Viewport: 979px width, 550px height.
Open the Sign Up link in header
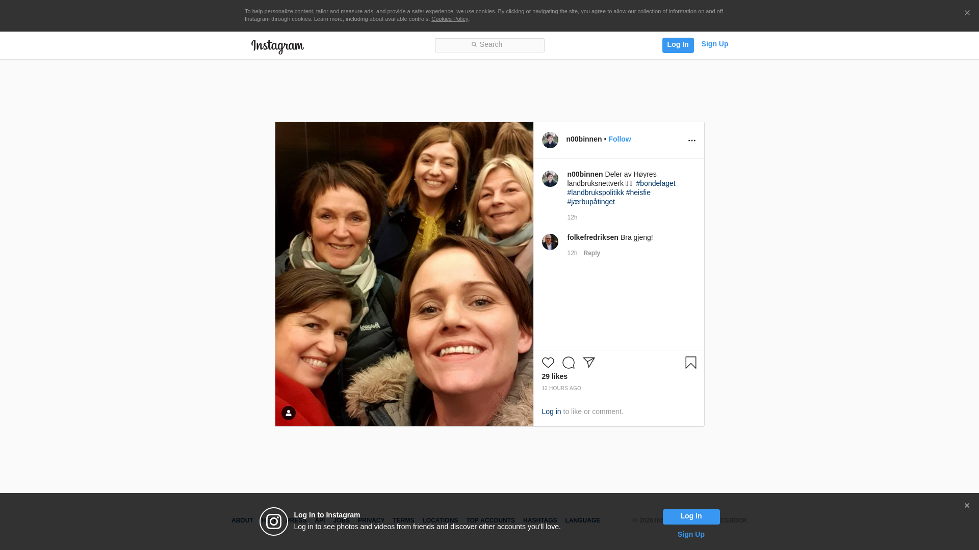pos(714,44)
